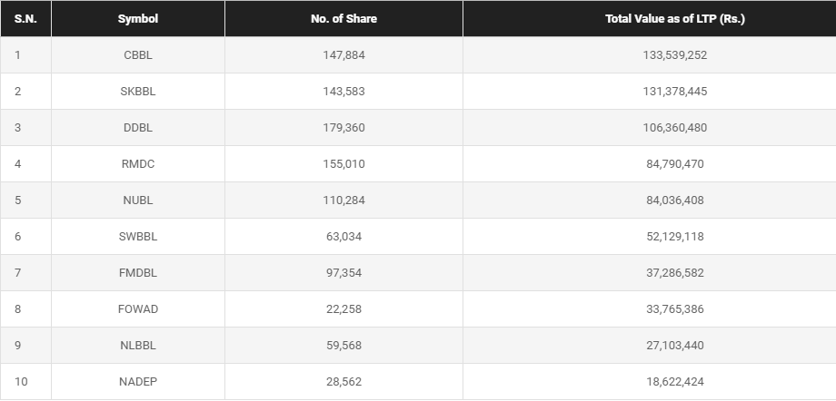836x401 pixels.
Task: Select the SWBBL symbol entry
Action: pos(138,237)
